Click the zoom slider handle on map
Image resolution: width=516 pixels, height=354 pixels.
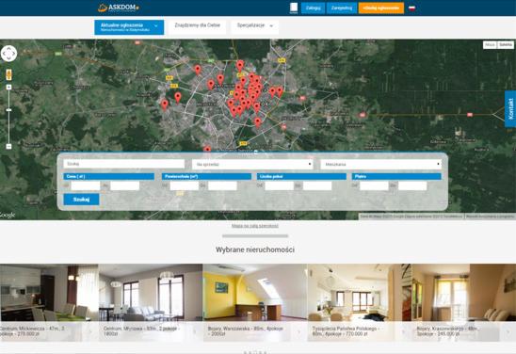pos(8,110)
